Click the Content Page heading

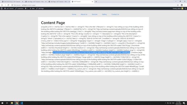53,23
